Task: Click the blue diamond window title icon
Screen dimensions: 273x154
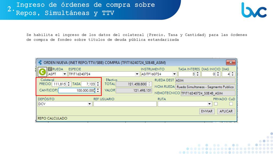Action: [40, 62]
